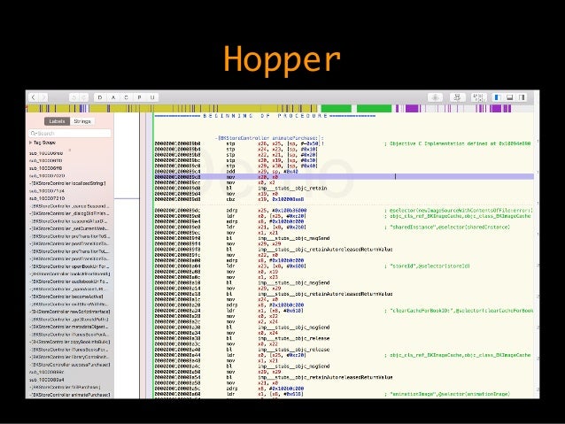This screenshot has width=565, height=424.
Task: Click the highlighted mov x20, x0 line
Action: (x=344, y=177)
